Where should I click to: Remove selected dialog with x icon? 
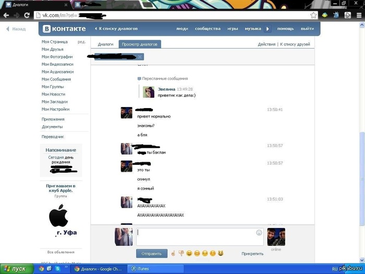click(140, 56)
